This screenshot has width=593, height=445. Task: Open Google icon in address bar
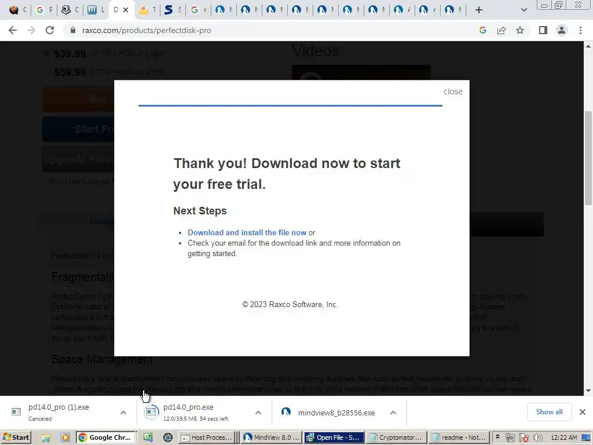pyautogui.click(x=482, y=30)
